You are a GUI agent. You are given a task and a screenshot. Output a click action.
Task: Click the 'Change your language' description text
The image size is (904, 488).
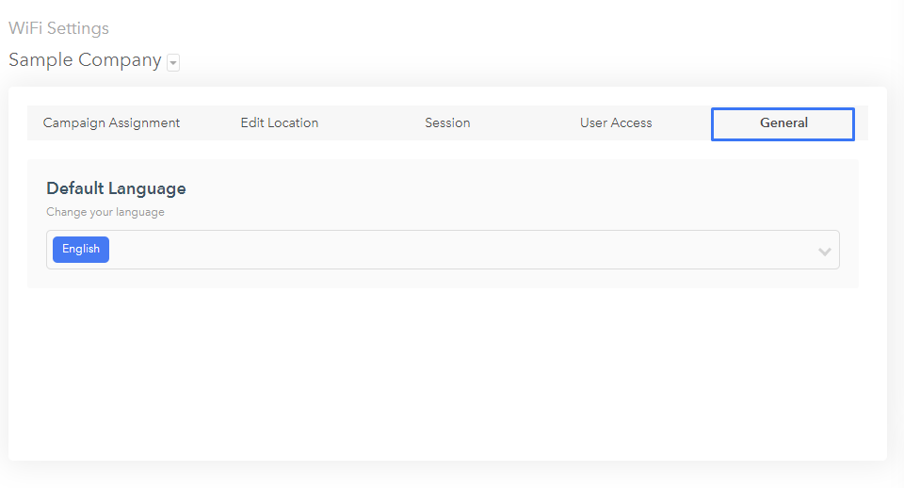tap(105, 212)
